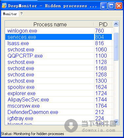
Task: Open the ? help menu
Action: (21, 14)
